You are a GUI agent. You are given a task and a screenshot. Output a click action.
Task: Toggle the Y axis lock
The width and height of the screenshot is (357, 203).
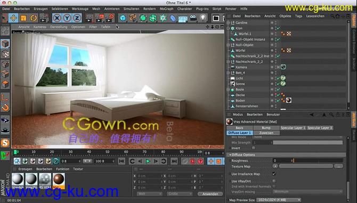(x=67, y=18)
